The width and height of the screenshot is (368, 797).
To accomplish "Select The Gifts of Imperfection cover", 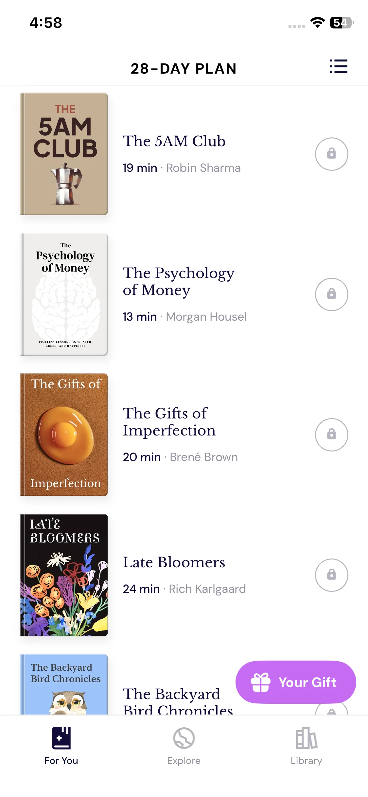I will click(x=64, y=434).
